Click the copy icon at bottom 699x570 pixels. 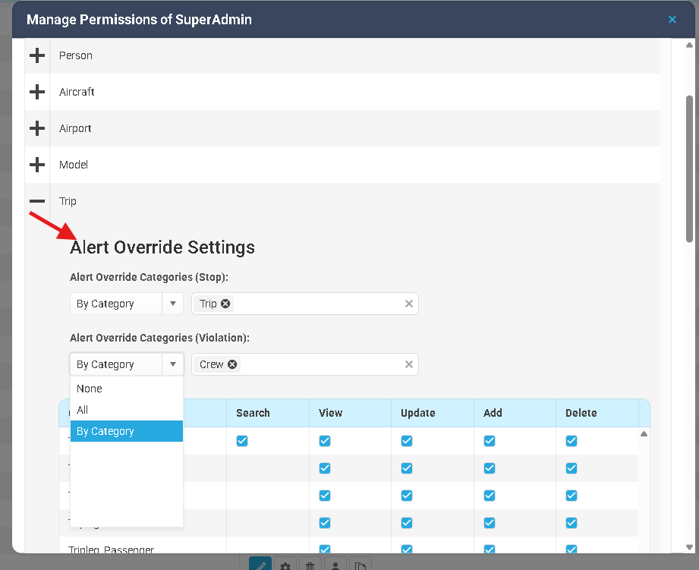pos(361,565)
